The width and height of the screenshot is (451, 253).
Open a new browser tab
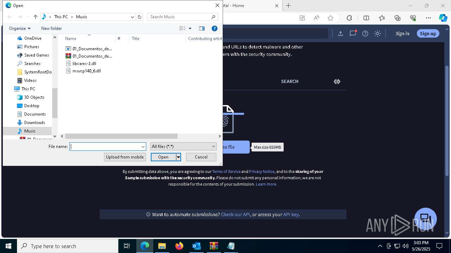point(288,6)
